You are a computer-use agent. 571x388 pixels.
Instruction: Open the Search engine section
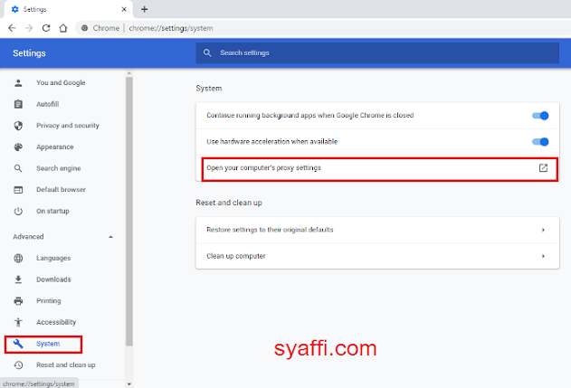[59, 168]
